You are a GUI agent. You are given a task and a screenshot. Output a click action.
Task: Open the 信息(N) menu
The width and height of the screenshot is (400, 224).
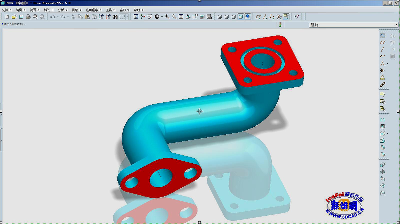[x=77, y=10]
